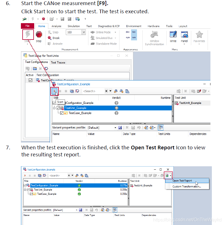Toggle TestUnit_Example checkbox in lower tree
The image size is (224, 225).
[28, 190]
